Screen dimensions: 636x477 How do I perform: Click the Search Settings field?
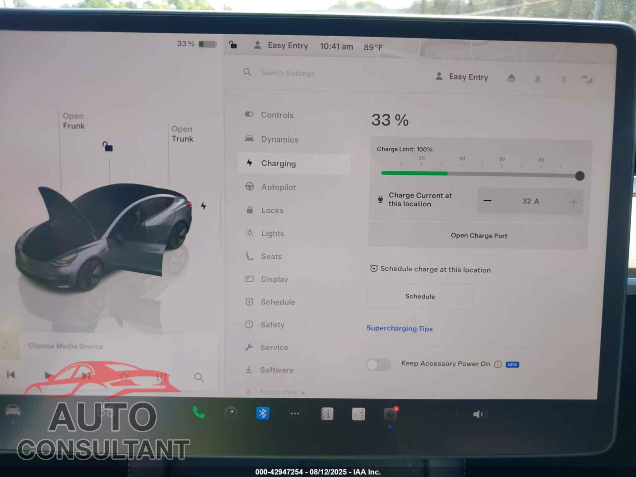[x=288, y=73]
